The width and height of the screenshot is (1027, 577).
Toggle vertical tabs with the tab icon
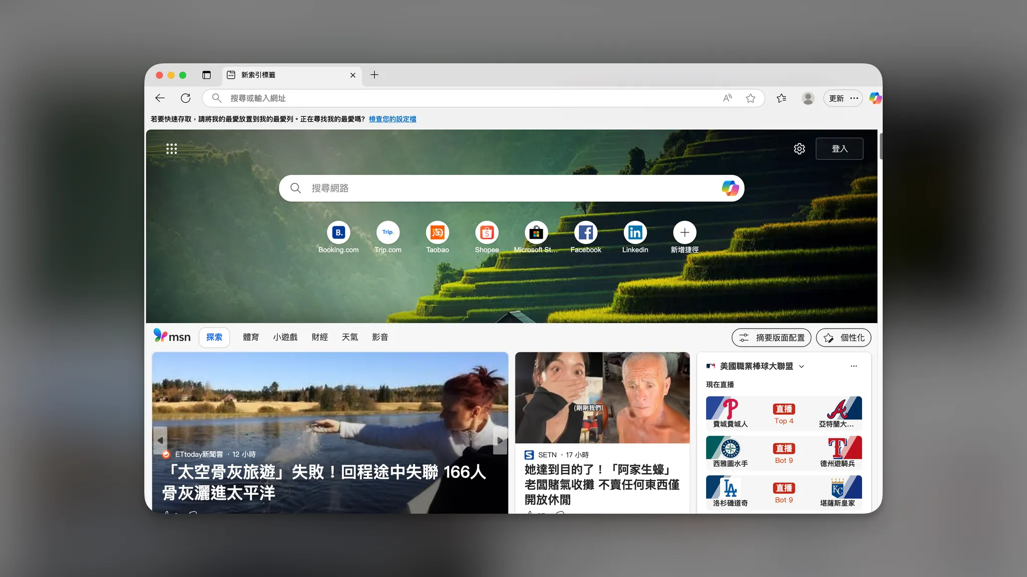207,75
